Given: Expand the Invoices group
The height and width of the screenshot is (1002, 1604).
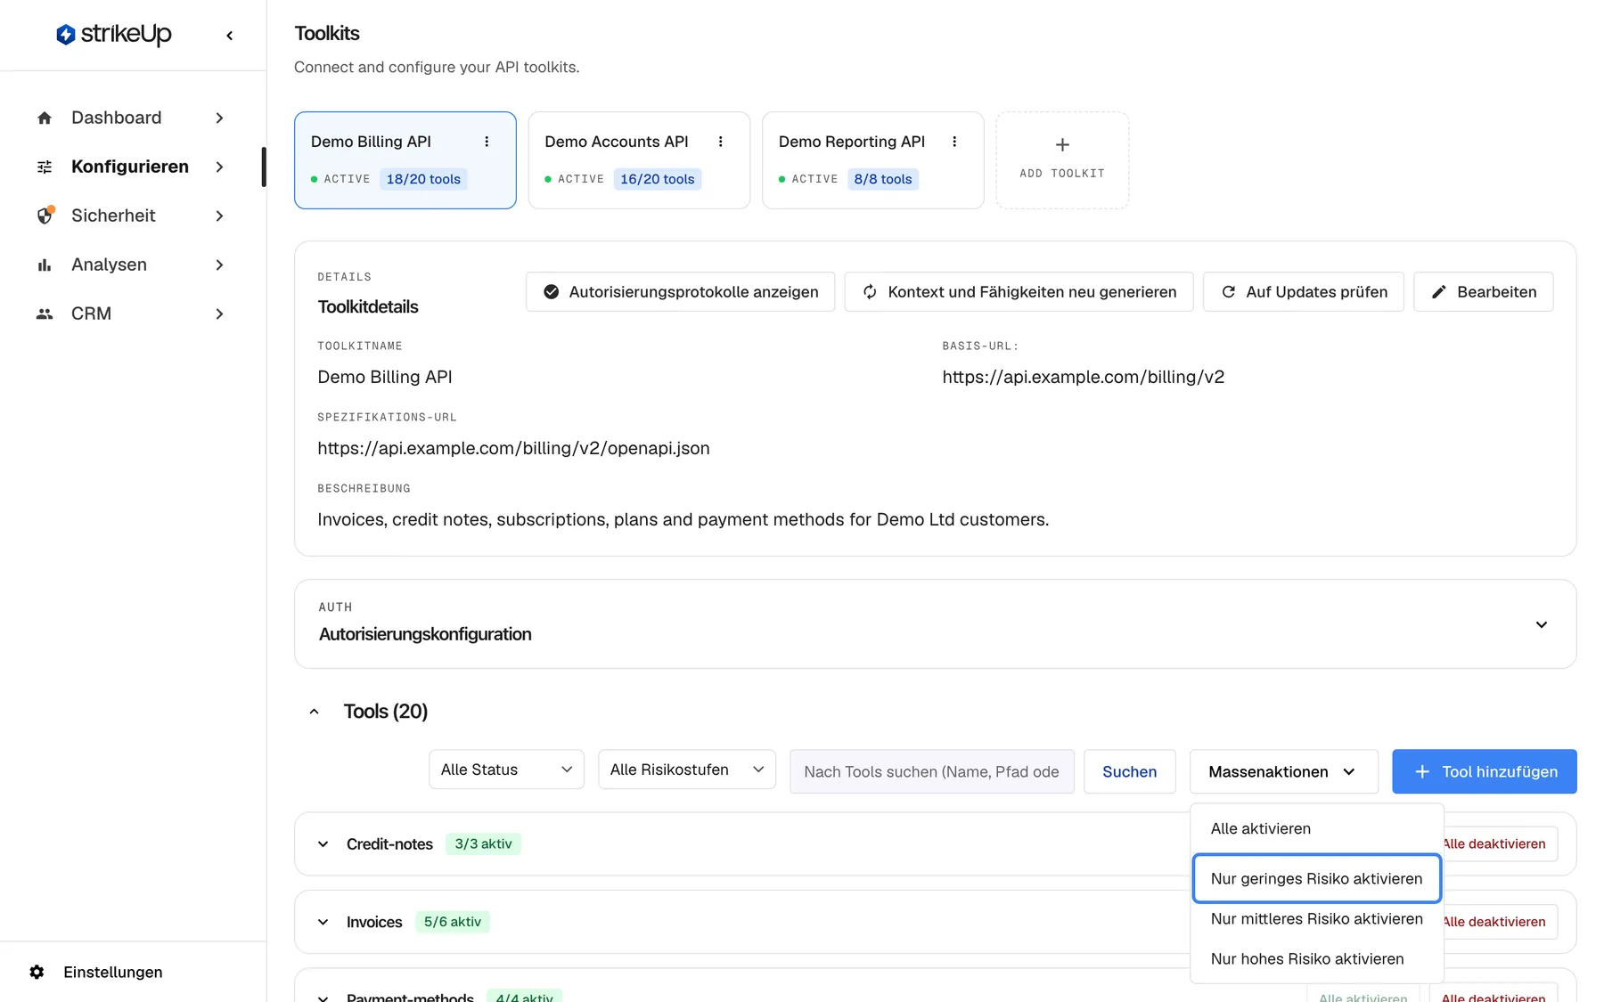Looking at the screenshot, I should pos(323,922).
